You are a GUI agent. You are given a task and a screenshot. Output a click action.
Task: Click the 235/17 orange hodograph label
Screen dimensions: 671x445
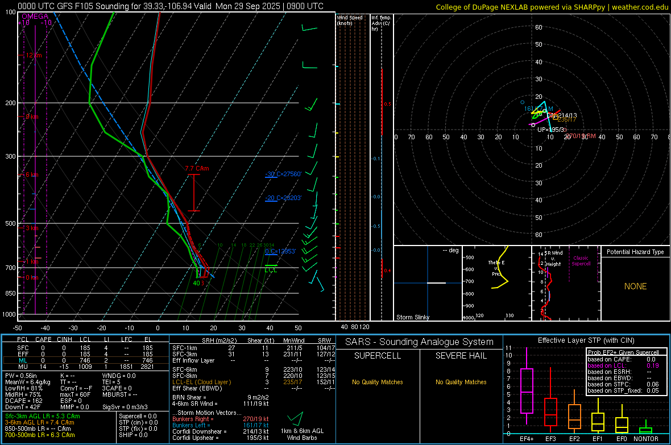567,119
